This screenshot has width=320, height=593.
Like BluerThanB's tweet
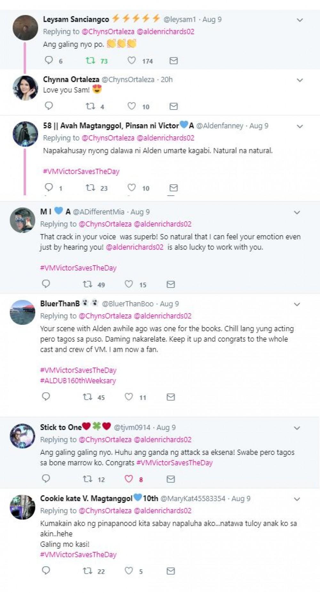pyautogui.click(x=129, y=397)
